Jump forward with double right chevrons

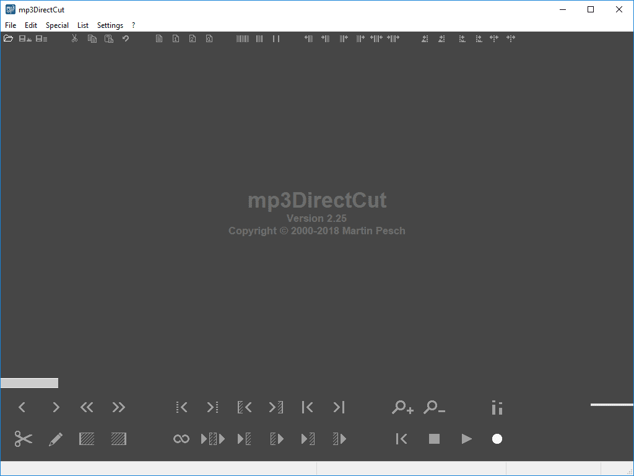118,407
